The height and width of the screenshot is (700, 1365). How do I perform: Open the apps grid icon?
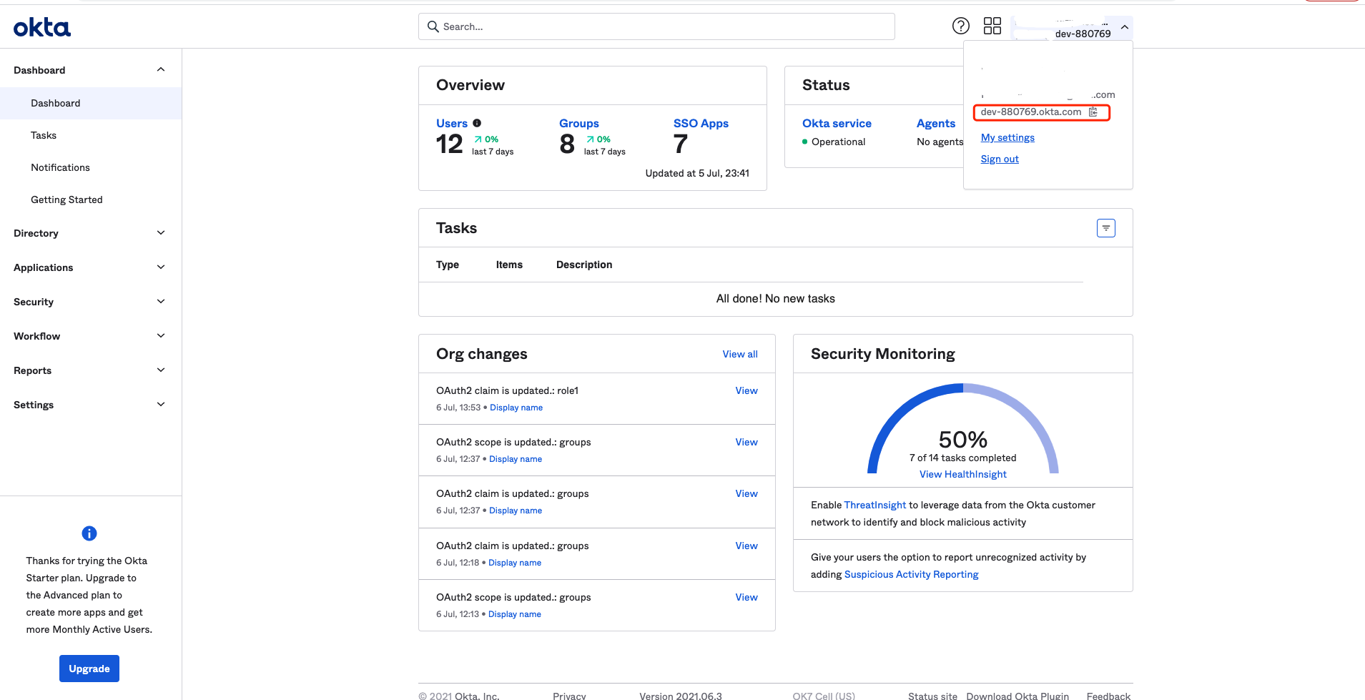click(992, 26)
